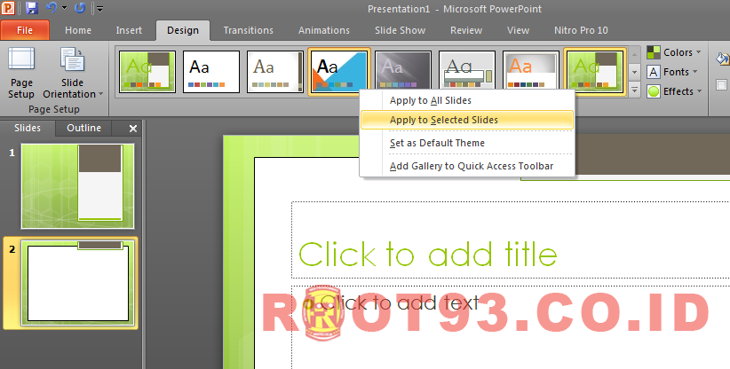Go to the Slide Show tab
This screenshot has width=730, height=369.
(400, 30)
